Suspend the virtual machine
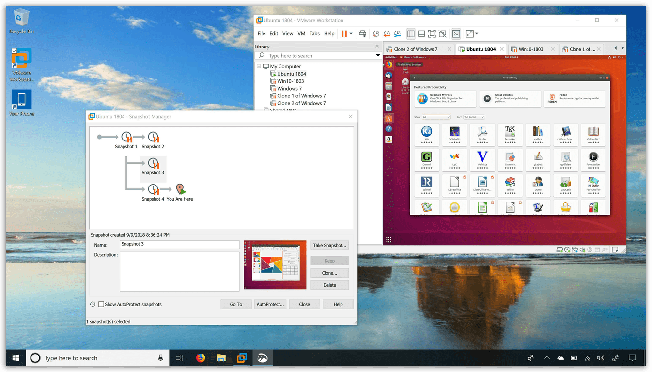This screenshot has width=652, height=372. tap(345, 33)
